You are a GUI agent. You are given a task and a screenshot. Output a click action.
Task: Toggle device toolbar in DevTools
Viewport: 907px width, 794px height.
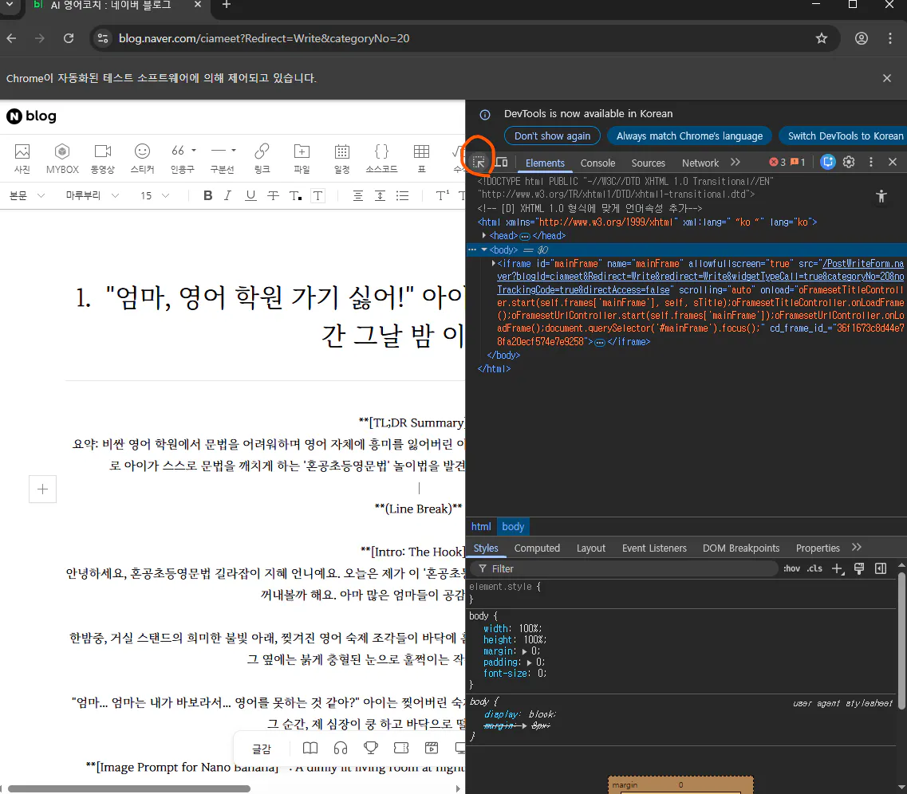click(x=502, y=163)
